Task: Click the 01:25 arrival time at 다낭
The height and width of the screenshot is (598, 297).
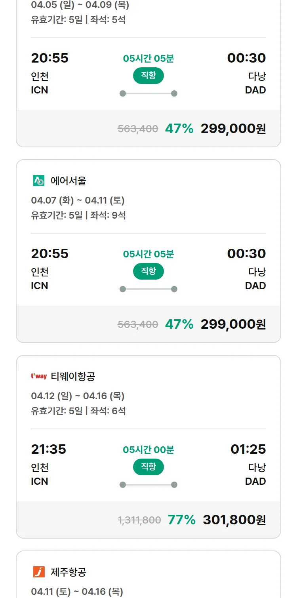Action: (248, 449)
